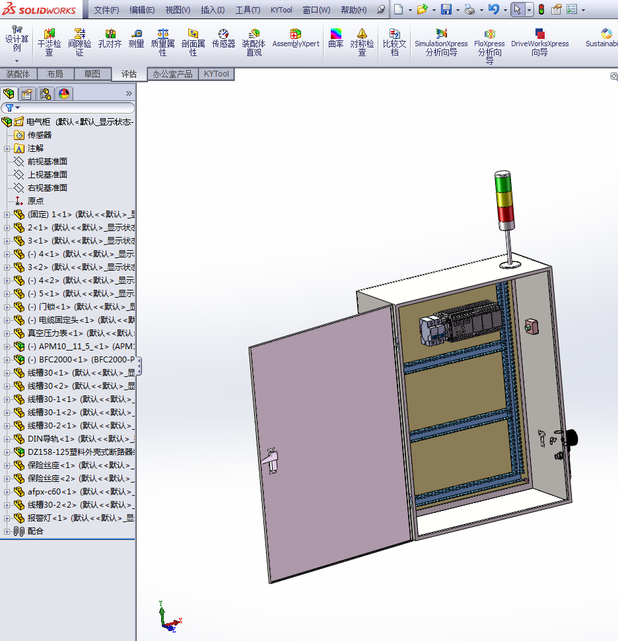Viewport: 618px width, 641px height.
Task: Open the Options dropdown arrow
Action: (x=583, y=10)
